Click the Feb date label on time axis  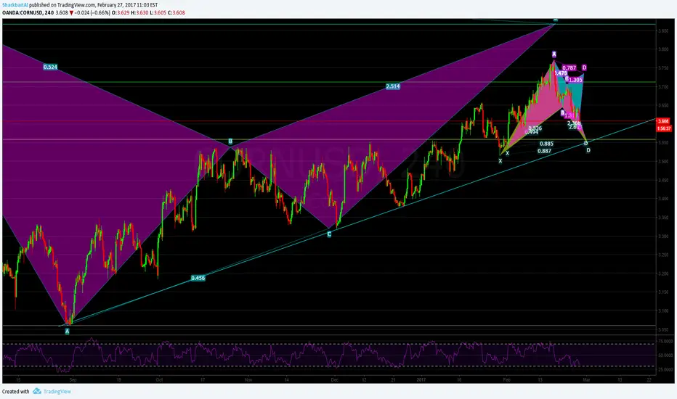507,380
